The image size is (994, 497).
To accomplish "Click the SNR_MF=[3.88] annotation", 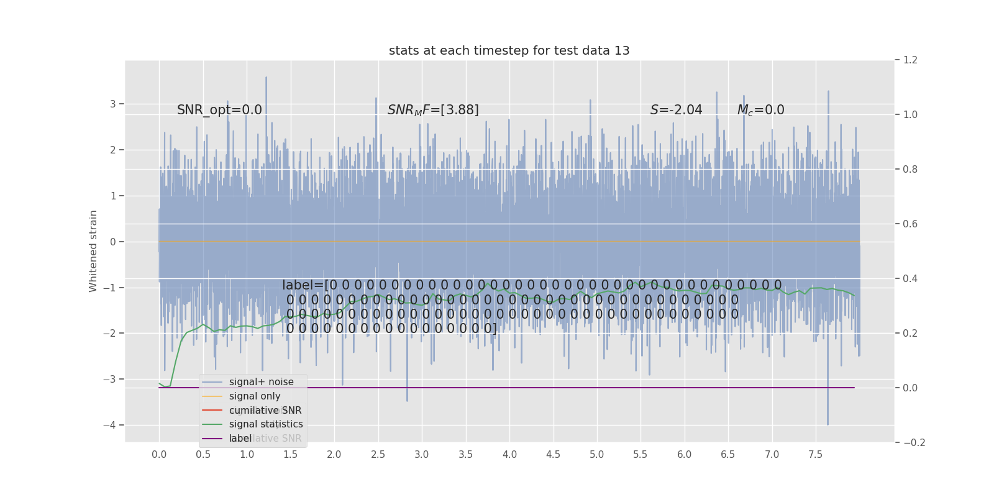I will point(433,110).
